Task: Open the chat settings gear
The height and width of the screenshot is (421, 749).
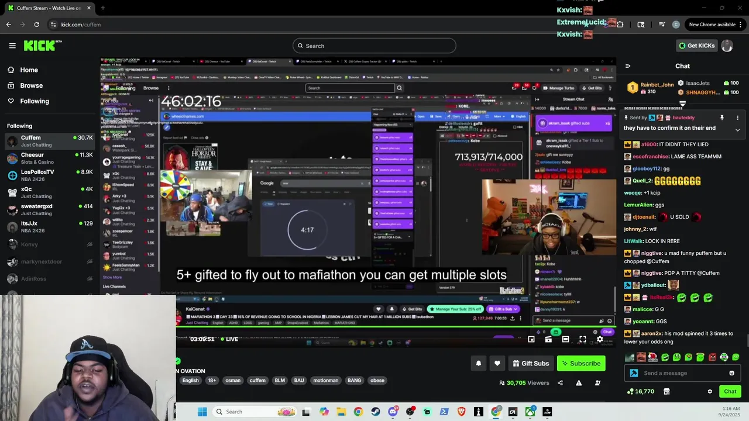Action: (x=710, y=392)
